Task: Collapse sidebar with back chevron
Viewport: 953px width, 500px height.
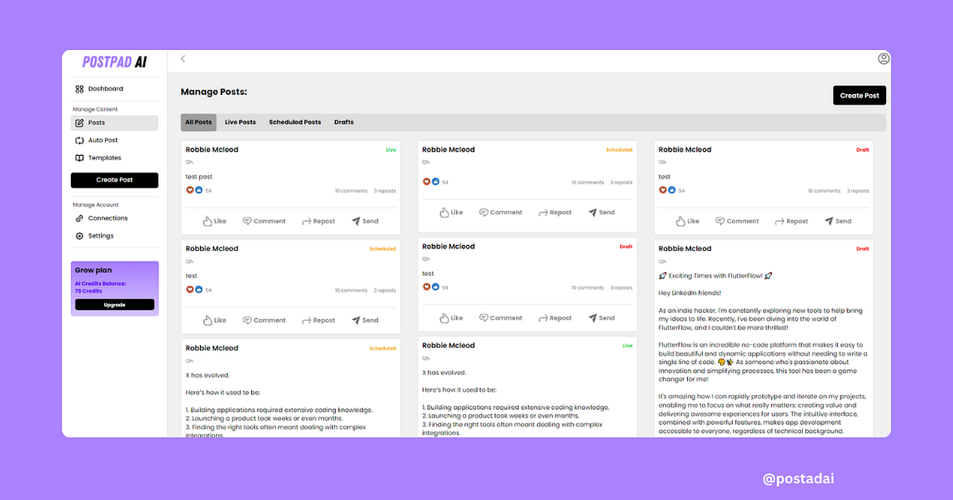Action: [183, 59]
